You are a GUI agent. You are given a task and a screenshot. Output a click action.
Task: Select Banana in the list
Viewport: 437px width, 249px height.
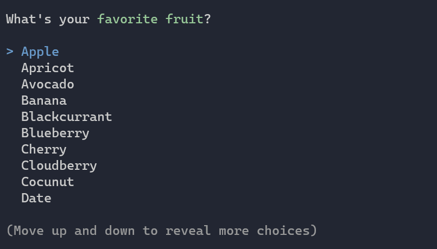(x=44, y=101)
